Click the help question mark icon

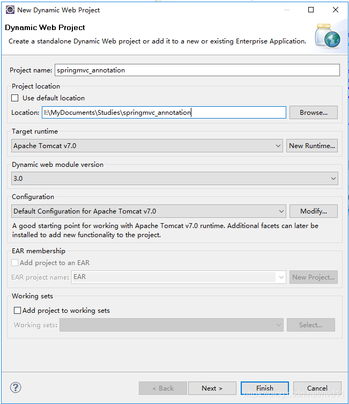[16, 387]
